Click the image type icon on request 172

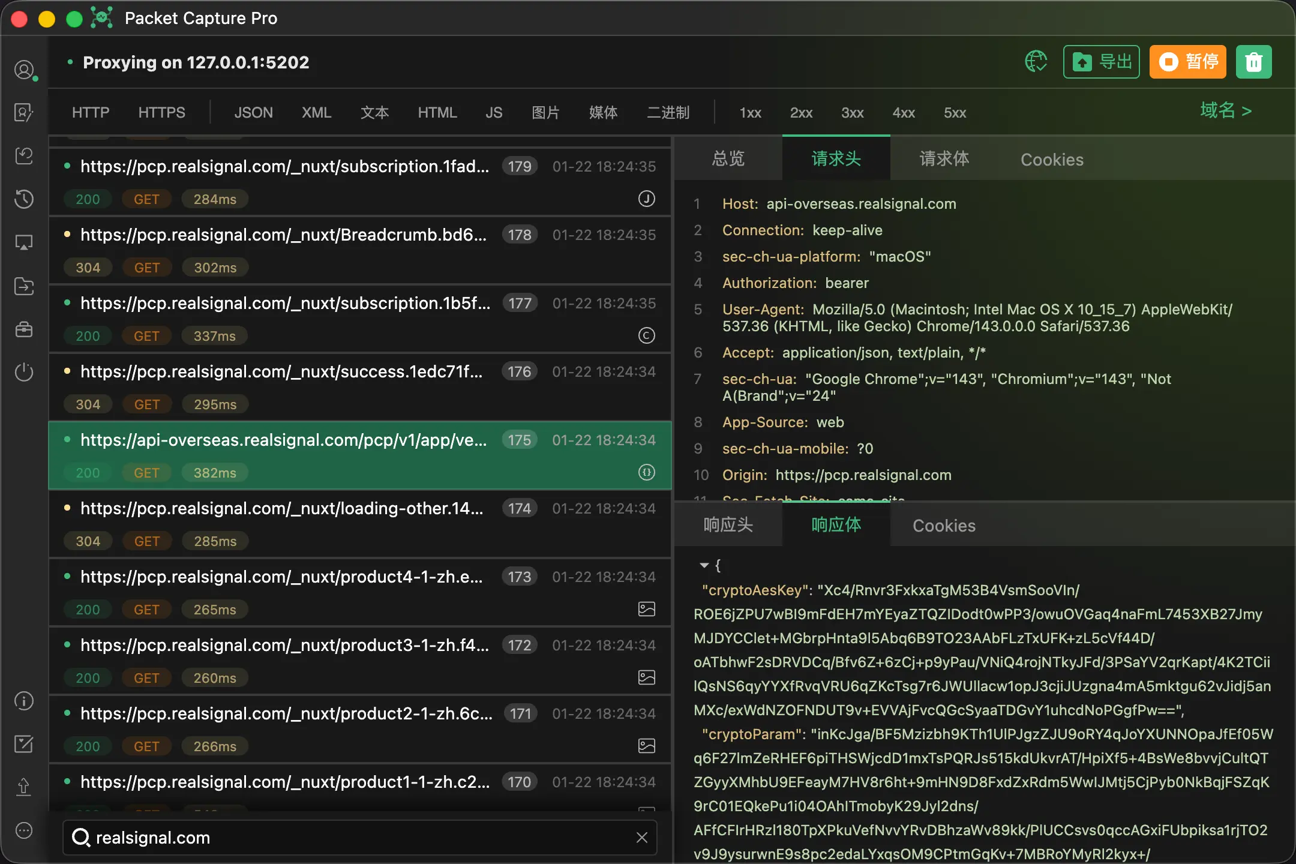pos(646,677)
